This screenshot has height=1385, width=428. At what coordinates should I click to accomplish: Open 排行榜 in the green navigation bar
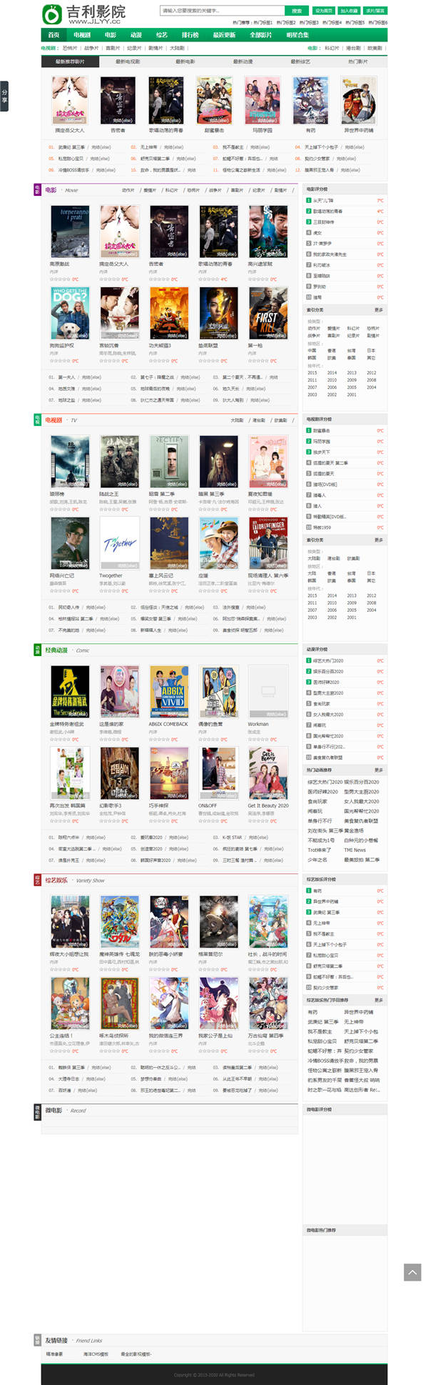pos(190,35)
